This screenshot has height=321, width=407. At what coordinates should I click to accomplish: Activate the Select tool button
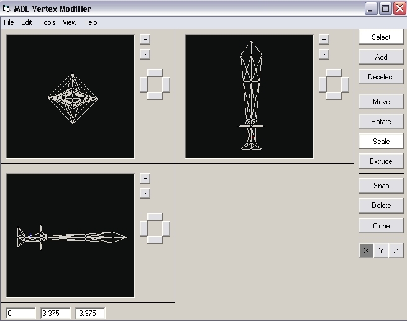click(381, 37)
